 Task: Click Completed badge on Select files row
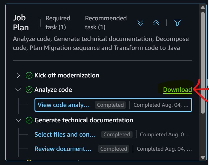pyautogui.click(x=117, y=135)
